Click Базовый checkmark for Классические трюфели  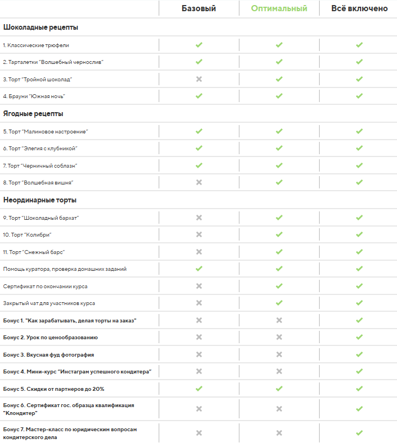[x=198, y=45]
